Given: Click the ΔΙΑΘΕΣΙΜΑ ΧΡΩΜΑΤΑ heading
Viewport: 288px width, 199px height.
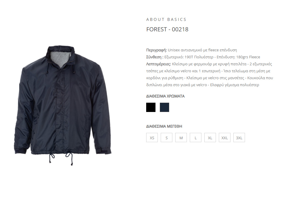Looking at the screenshot, I should 165,96.
